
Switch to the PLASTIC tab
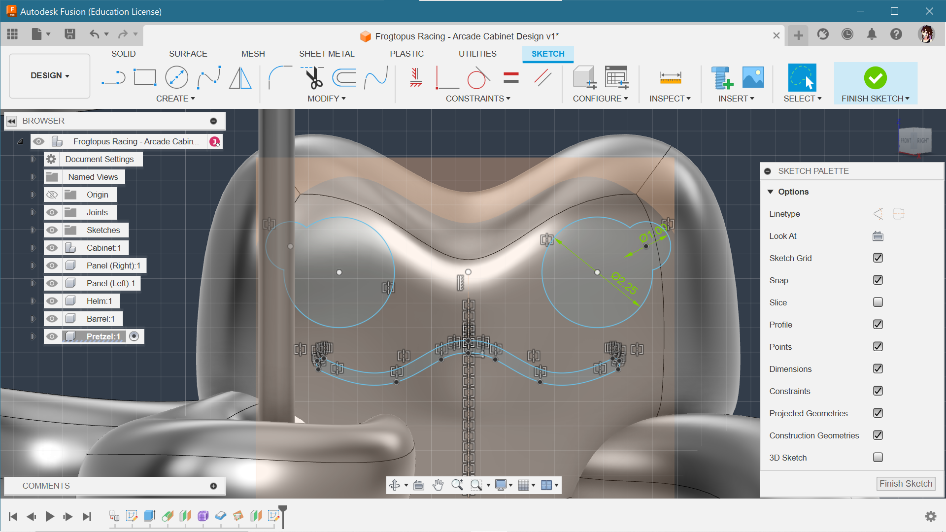click(406, 54)
